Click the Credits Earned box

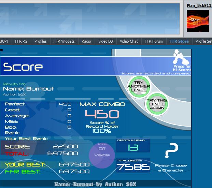[133, 145]
